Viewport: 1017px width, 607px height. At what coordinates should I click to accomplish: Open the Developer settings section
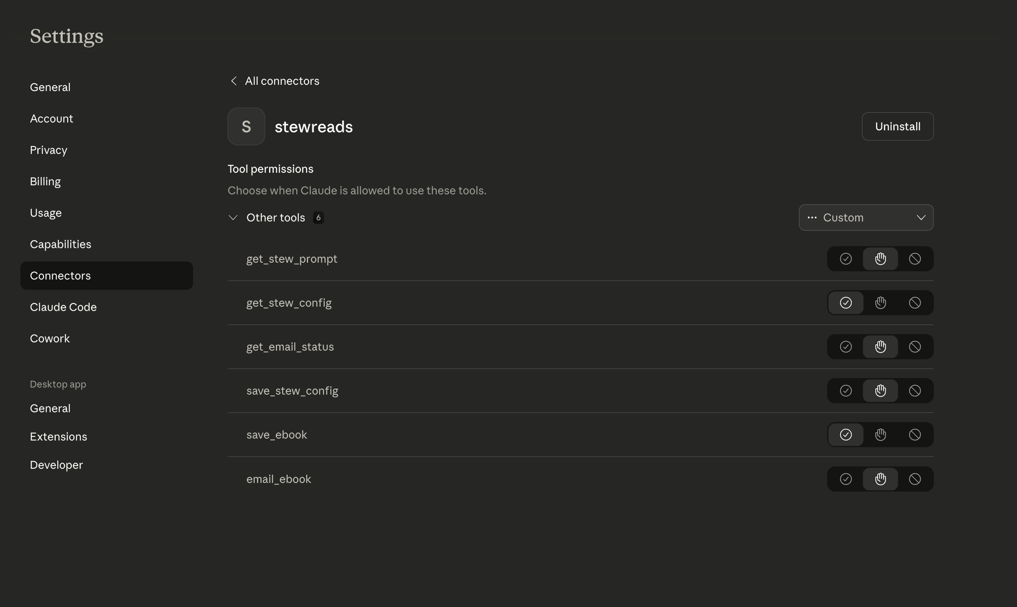point(56,465)
